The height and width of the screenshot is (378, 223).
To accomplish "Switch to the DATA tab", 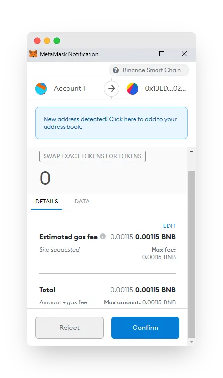I will [x=82, y=202].
